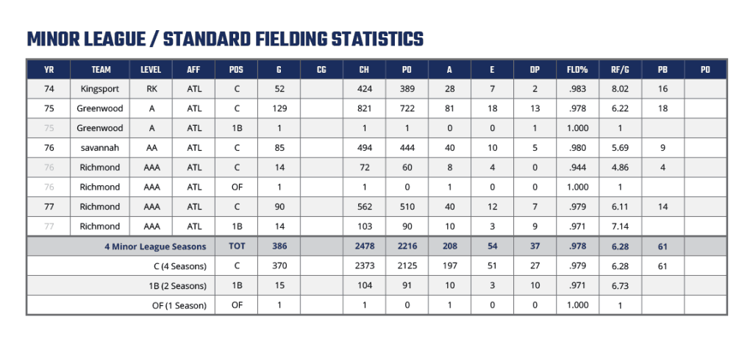Click the TEAM column header

tap(101, 70)
